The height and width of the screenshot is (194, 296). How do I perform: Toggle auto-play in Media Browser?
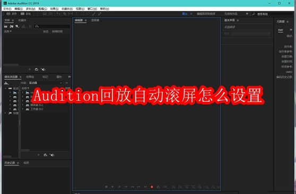(x=52, y=155)
